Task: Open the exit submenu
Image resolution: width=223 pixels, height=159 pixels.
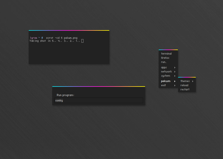Action: 168,85
